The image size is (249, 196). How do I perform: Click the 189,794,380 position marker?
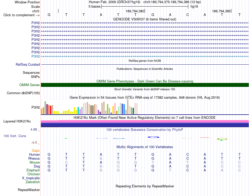click(x=135, y=11)
